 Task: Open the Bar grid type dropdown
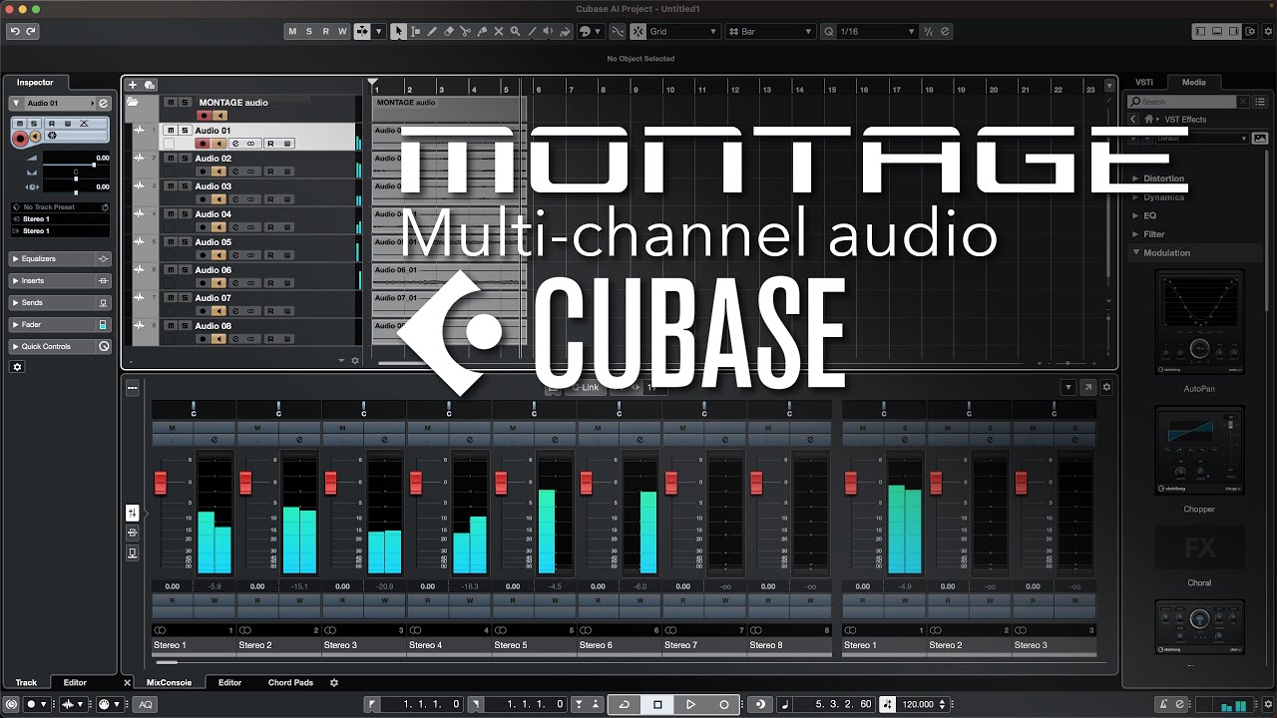coord(770,32)
